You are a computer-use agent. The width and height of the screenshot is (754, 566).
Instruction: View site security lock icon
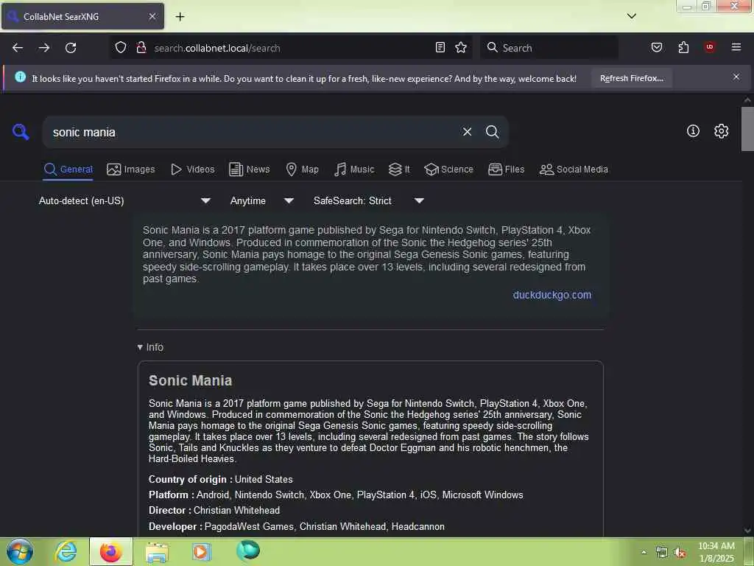(x=141, y=48)
